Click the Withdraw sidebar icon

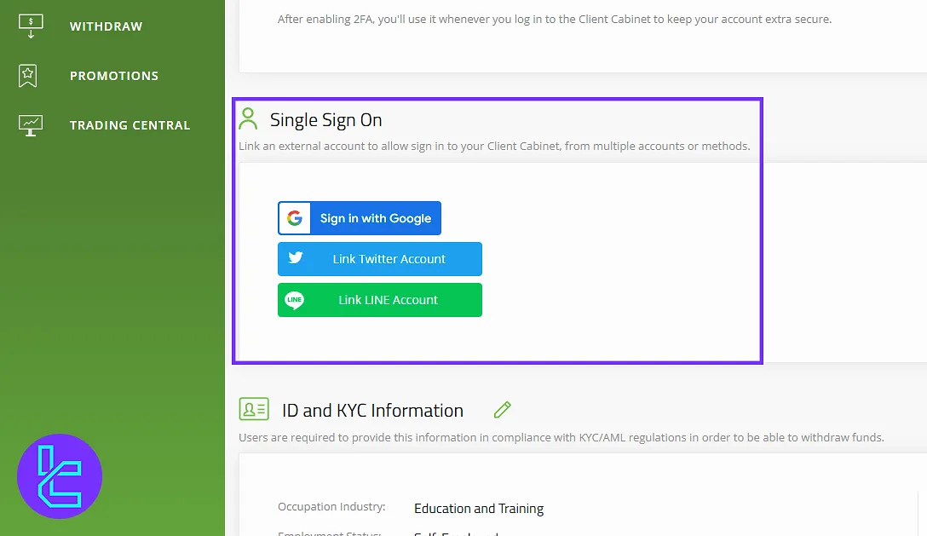point(31,26)
